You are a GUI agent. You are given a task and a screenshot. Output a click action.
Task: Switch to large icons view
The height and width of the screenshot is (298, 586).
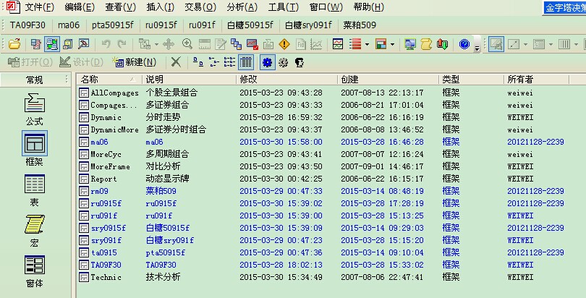[198, 62]
